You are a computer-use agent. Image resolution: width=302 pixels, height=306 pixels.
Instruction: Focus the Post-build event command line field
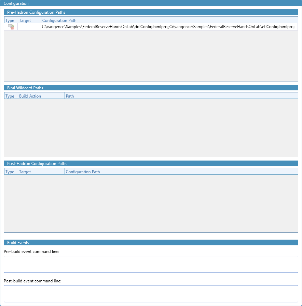[x=151, y=294]
